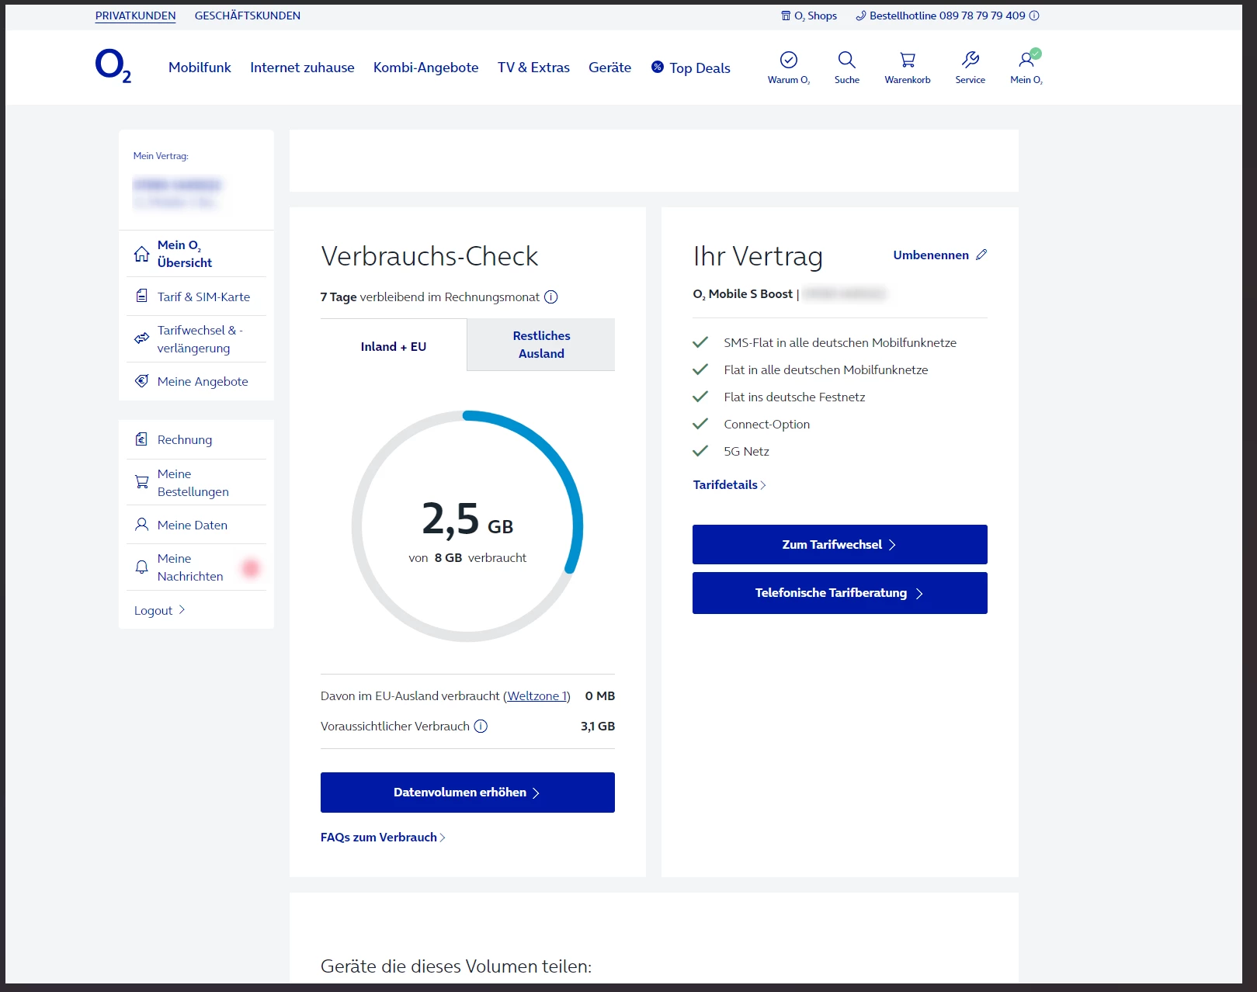Click the Warum O2 checkmark icon
Viewport: 1257px width, 992px height.
tap(788, 60)
